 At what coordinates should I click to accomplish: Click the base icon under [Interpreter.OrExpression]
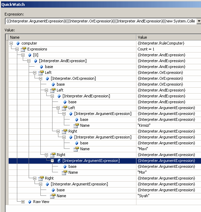(53, 85)
